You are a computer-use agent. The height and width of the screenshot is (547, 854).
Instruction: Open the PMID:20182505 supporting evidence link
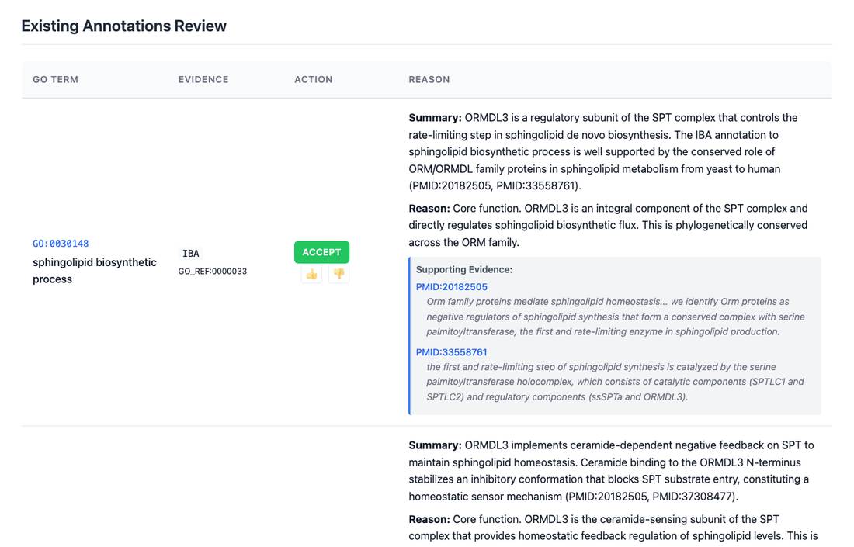452,287
